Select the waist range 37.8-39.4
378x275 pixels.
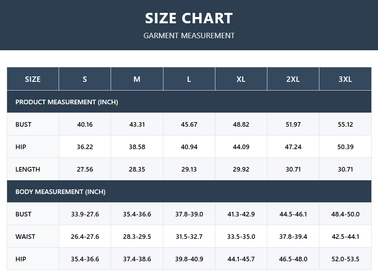[293, 236]
